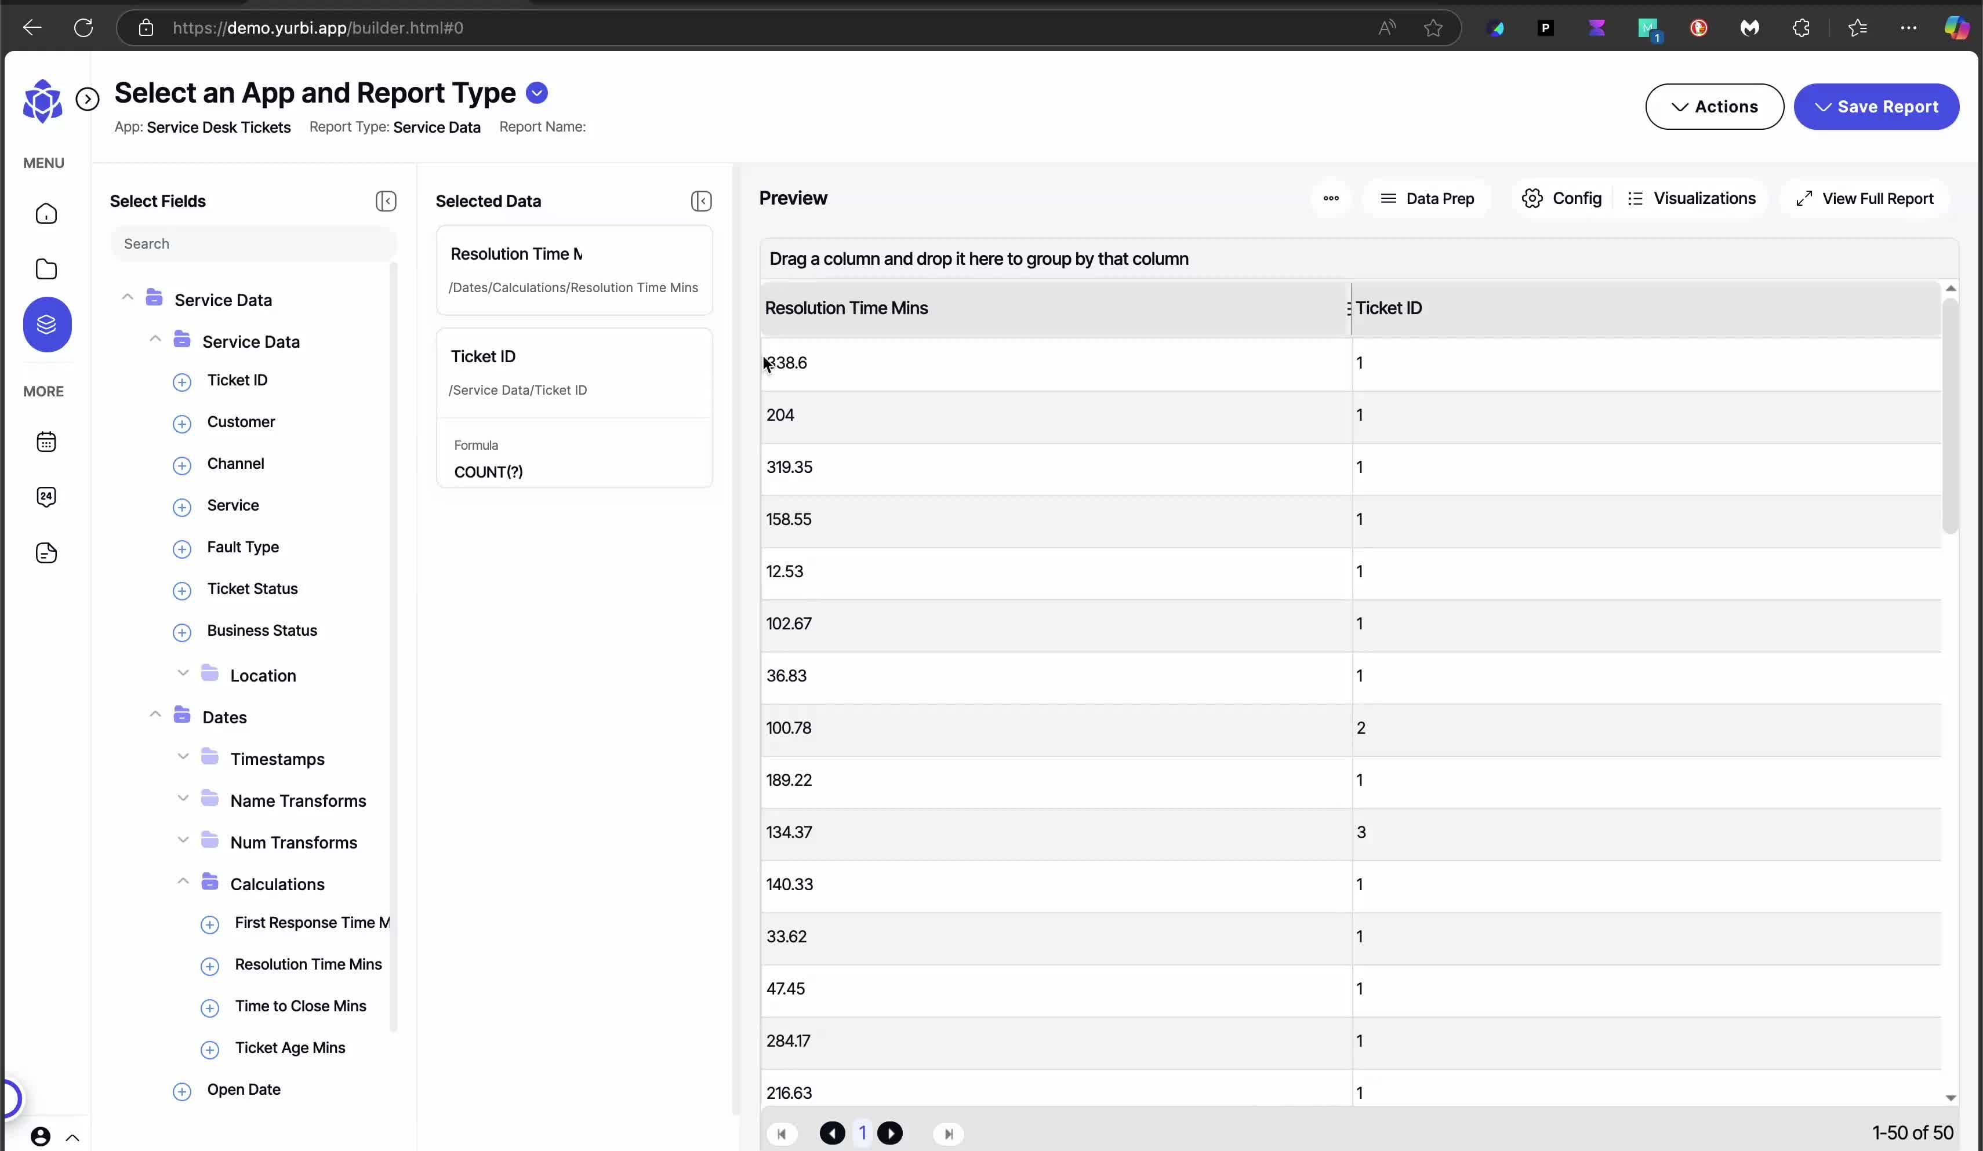Collapse the Select Fields panel
The image size is (1983, 1151).
(x=386, y=202)
